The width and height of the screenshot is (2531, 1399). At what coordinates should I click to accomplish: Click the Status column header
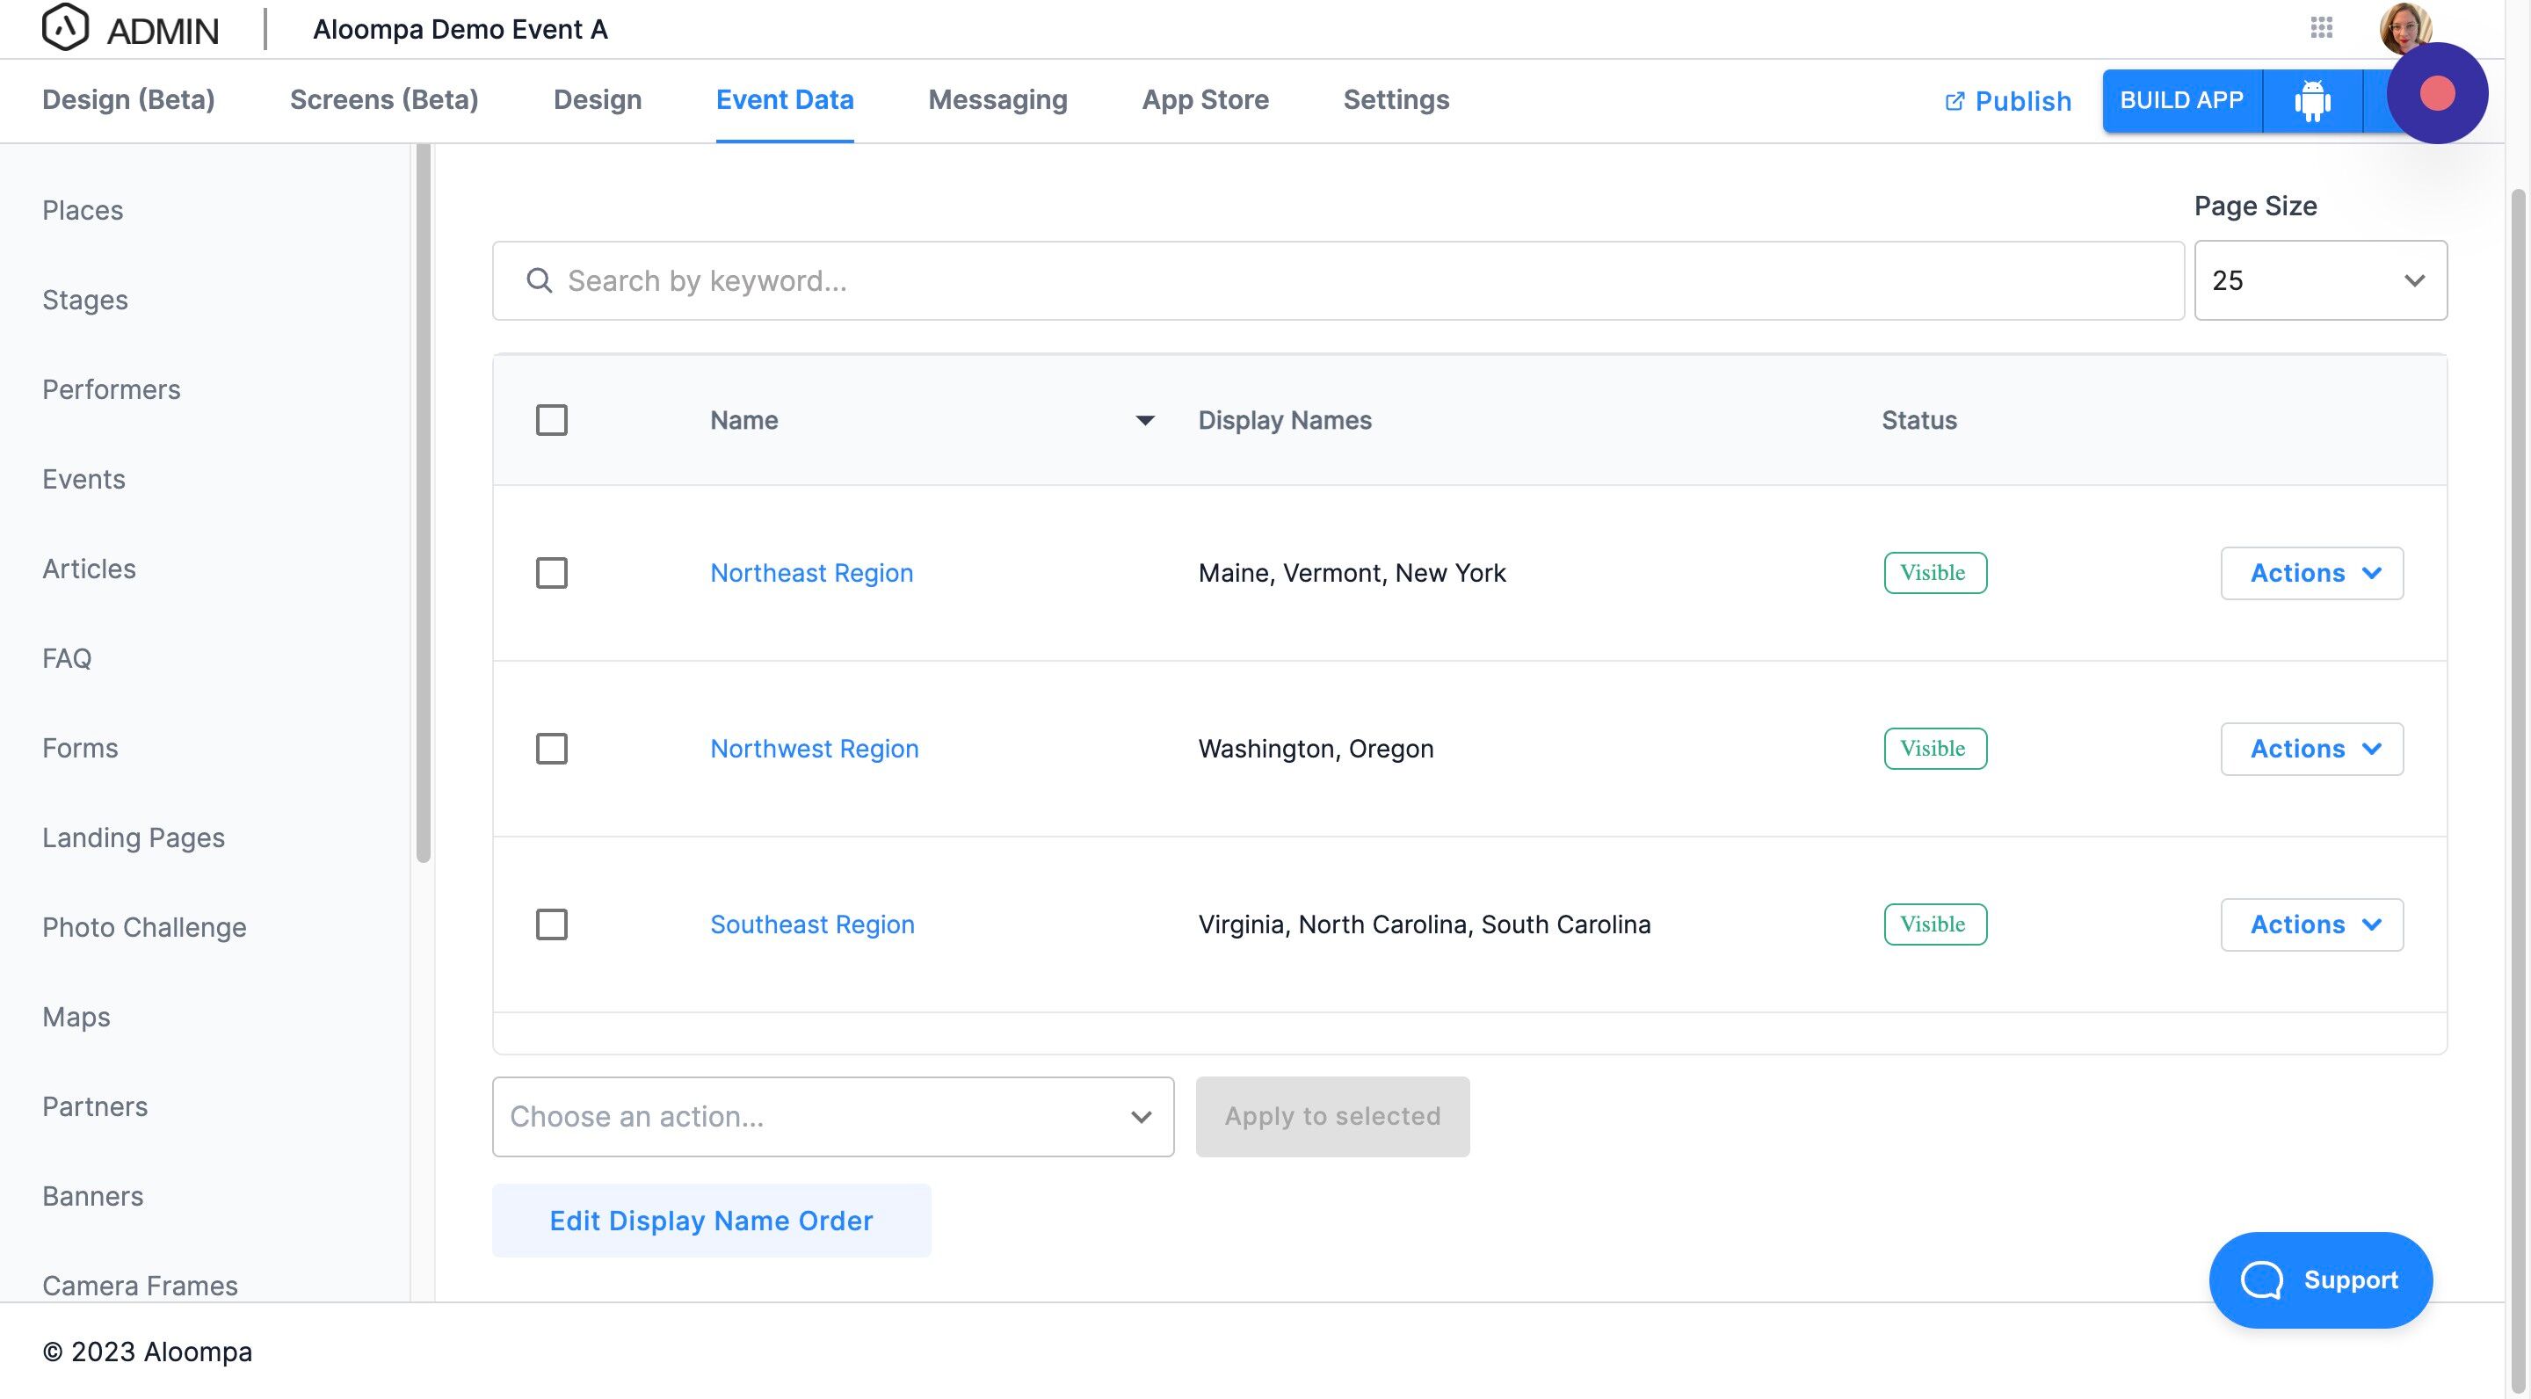tap(1920, 420)
